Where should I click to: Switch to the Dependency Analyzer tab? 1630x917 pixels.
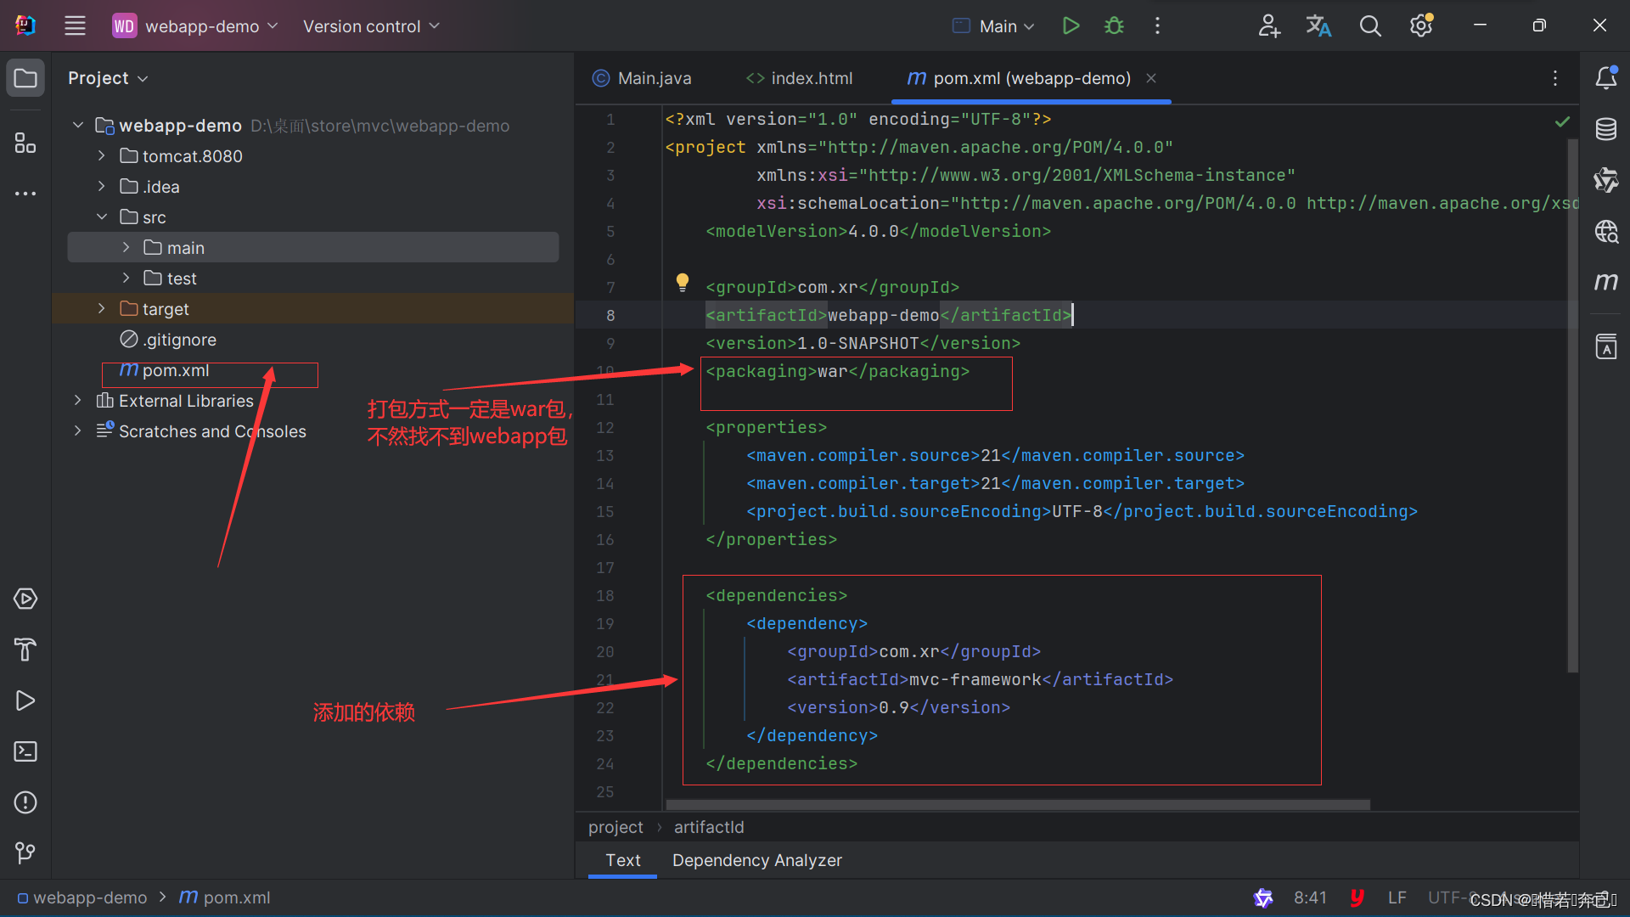coord(756,860)
